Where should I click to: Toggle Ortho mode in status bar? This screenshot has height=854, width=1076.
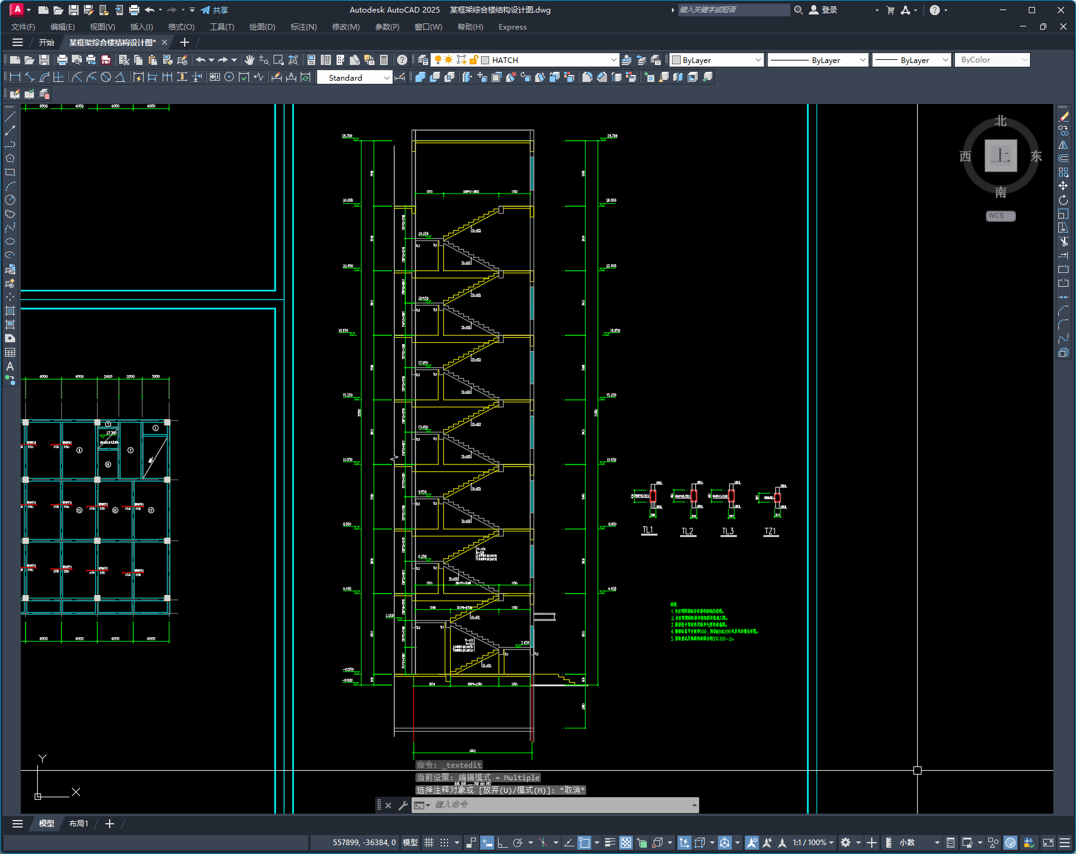(502, 843)
